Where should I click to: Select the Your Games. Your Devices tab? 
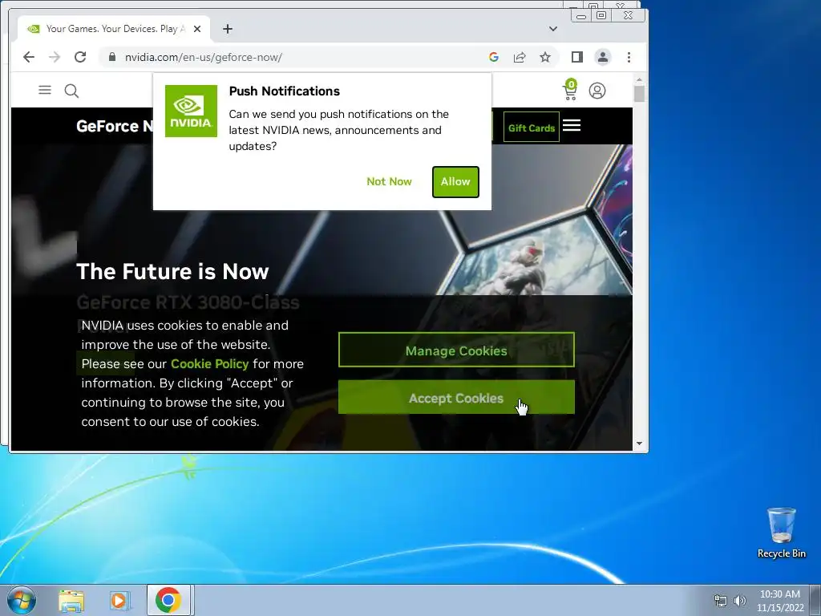114,29
